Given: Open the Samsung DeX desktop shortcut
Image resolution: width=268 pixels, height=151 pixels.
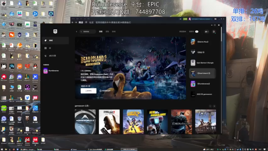Looking at the screenshot, I should [19, 68].
